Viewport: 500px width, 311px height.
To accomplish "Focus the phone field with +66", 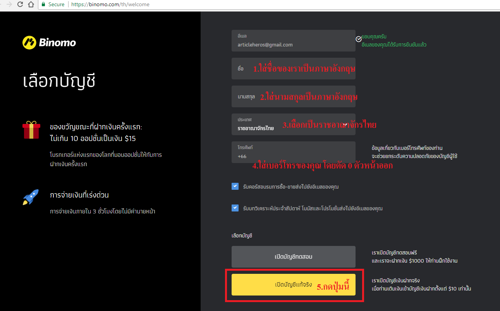I will pyautogui.click(x=294, y=152).
